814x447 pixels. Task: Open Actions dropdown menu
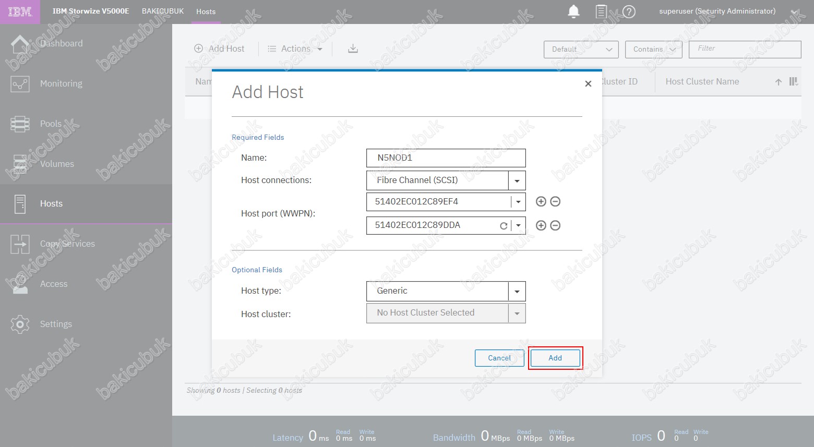(295, 49)
